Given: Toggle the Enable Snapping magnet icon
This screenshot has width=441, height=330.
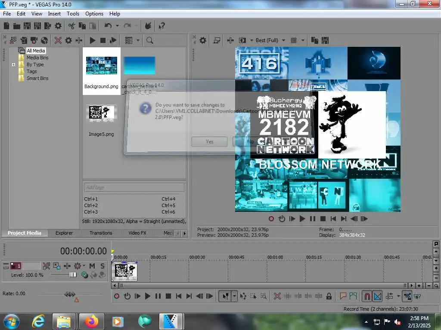Looking at the screenshot, I should [x=367, y=296].
